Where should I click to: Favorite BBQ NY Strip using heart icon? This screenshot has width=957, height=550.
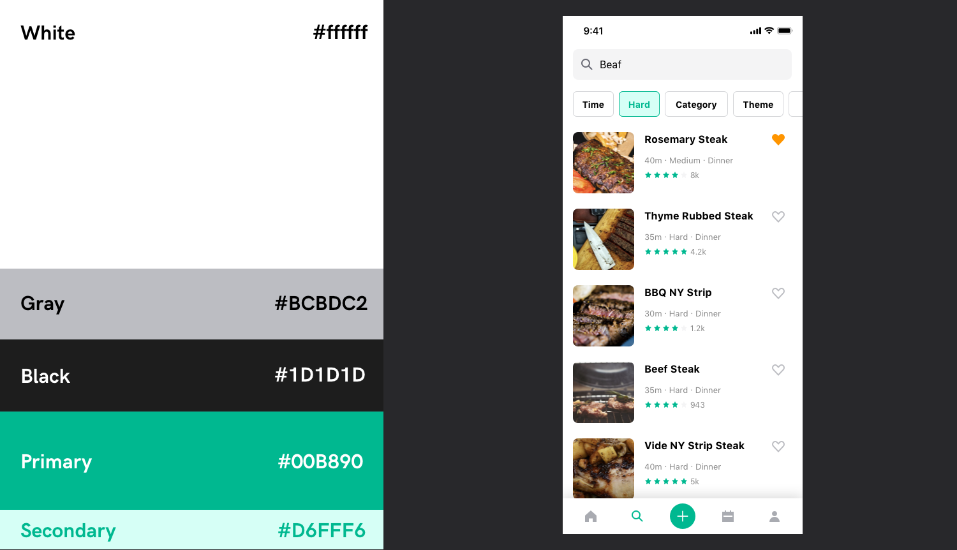(x=778, y=293)
